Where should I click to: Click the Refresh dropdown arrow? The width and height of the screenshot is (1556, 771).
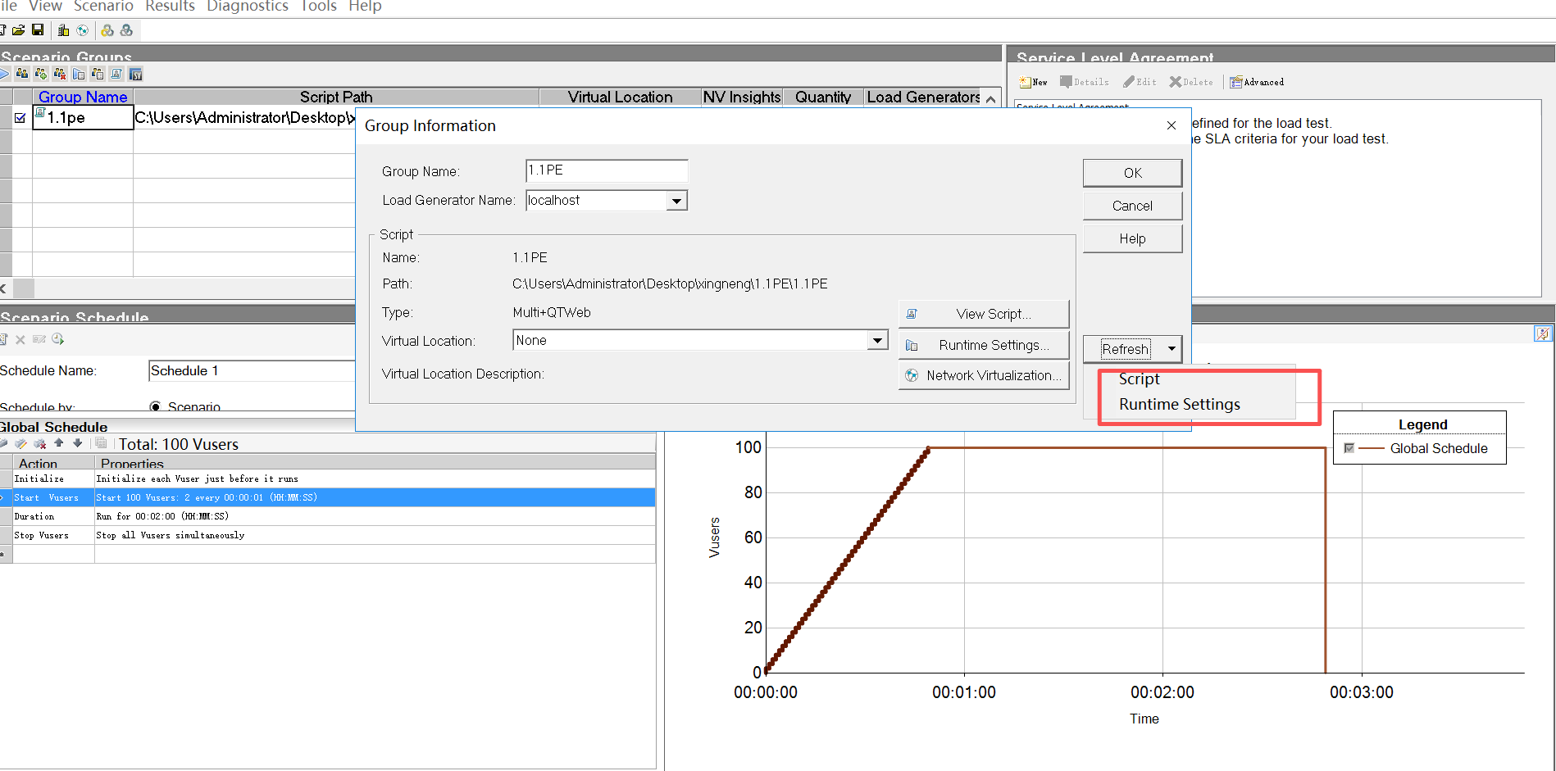1172,349
